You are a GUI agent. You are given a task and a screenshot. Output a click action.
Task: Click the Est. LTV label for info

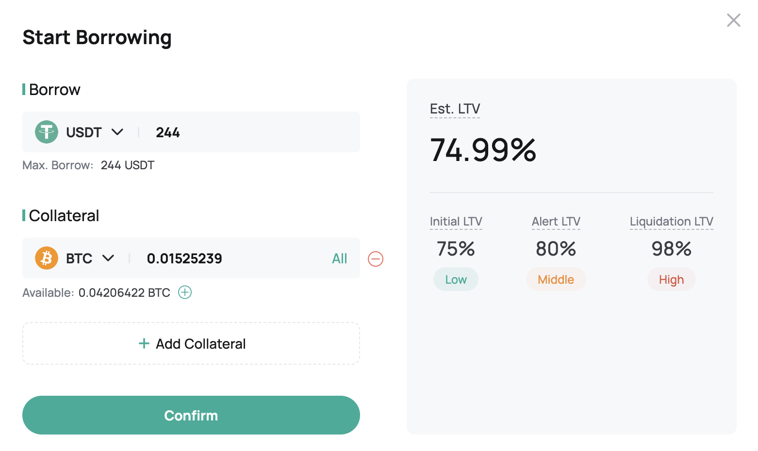click(455, 109)
